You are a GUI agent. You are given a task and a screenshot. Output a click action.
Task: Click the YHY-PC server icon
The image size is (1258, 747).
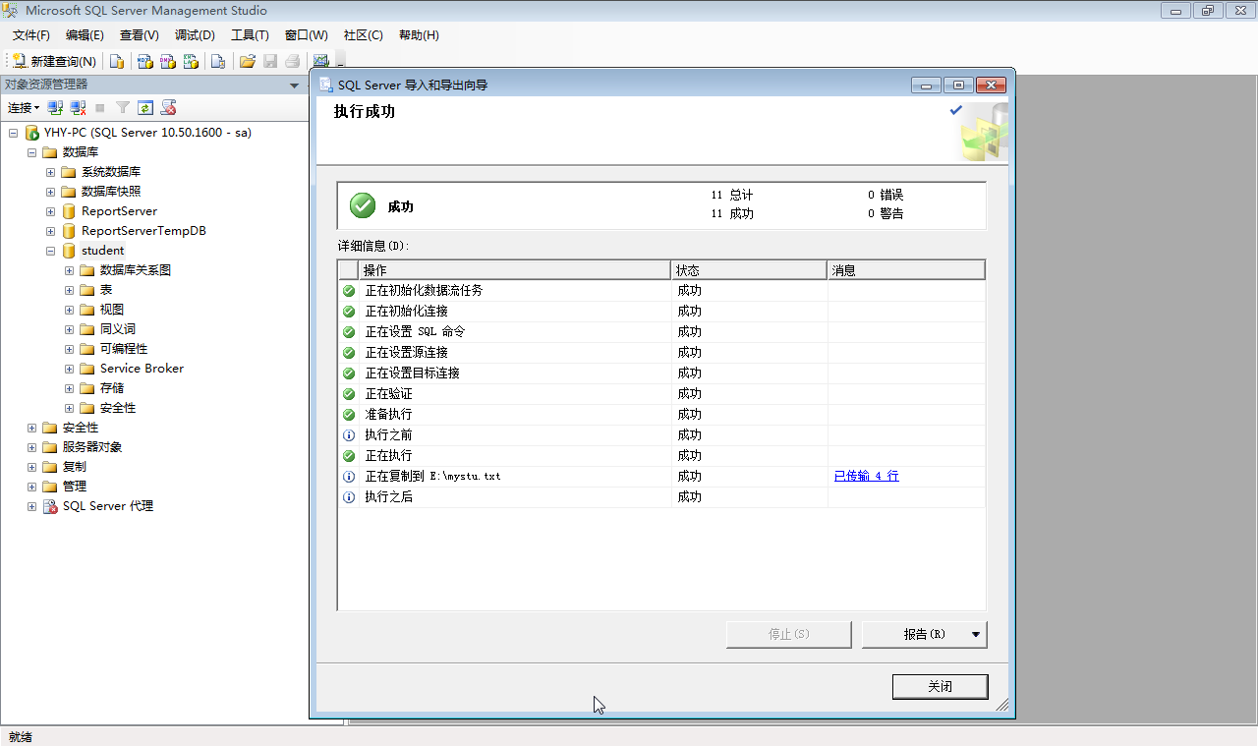click(x=31, y=133)
